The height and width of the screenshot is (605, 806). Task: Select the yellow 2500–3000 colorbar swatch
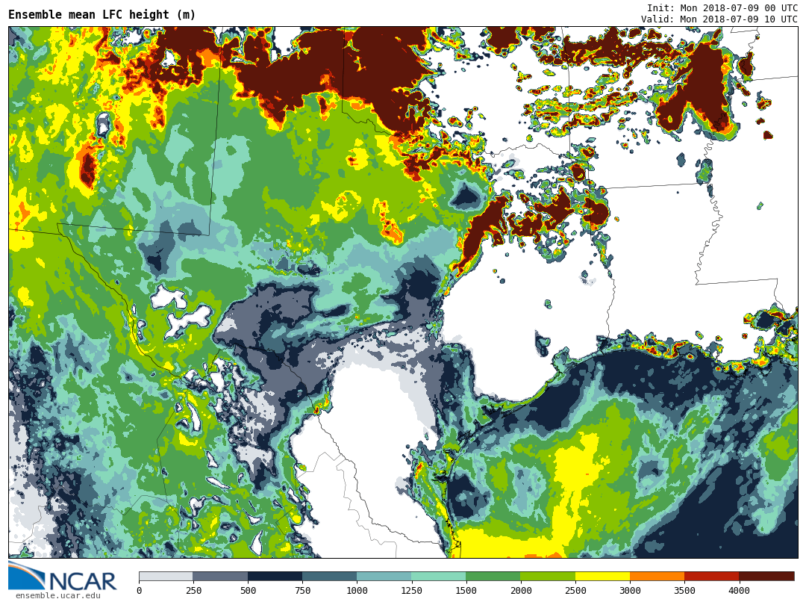coord(602,576)
